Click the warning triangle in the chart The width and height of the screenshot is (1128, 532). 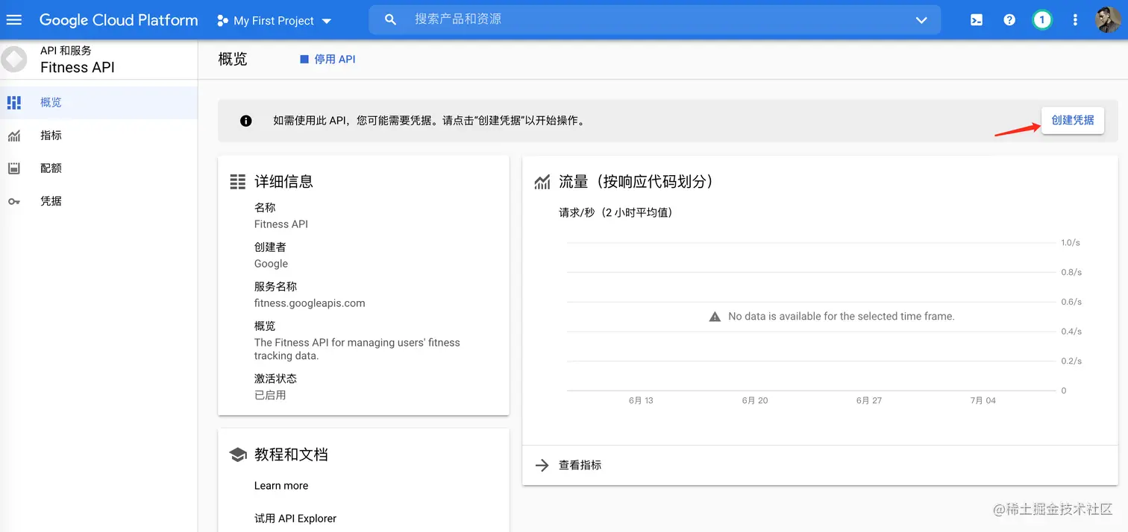pos(715,316)
